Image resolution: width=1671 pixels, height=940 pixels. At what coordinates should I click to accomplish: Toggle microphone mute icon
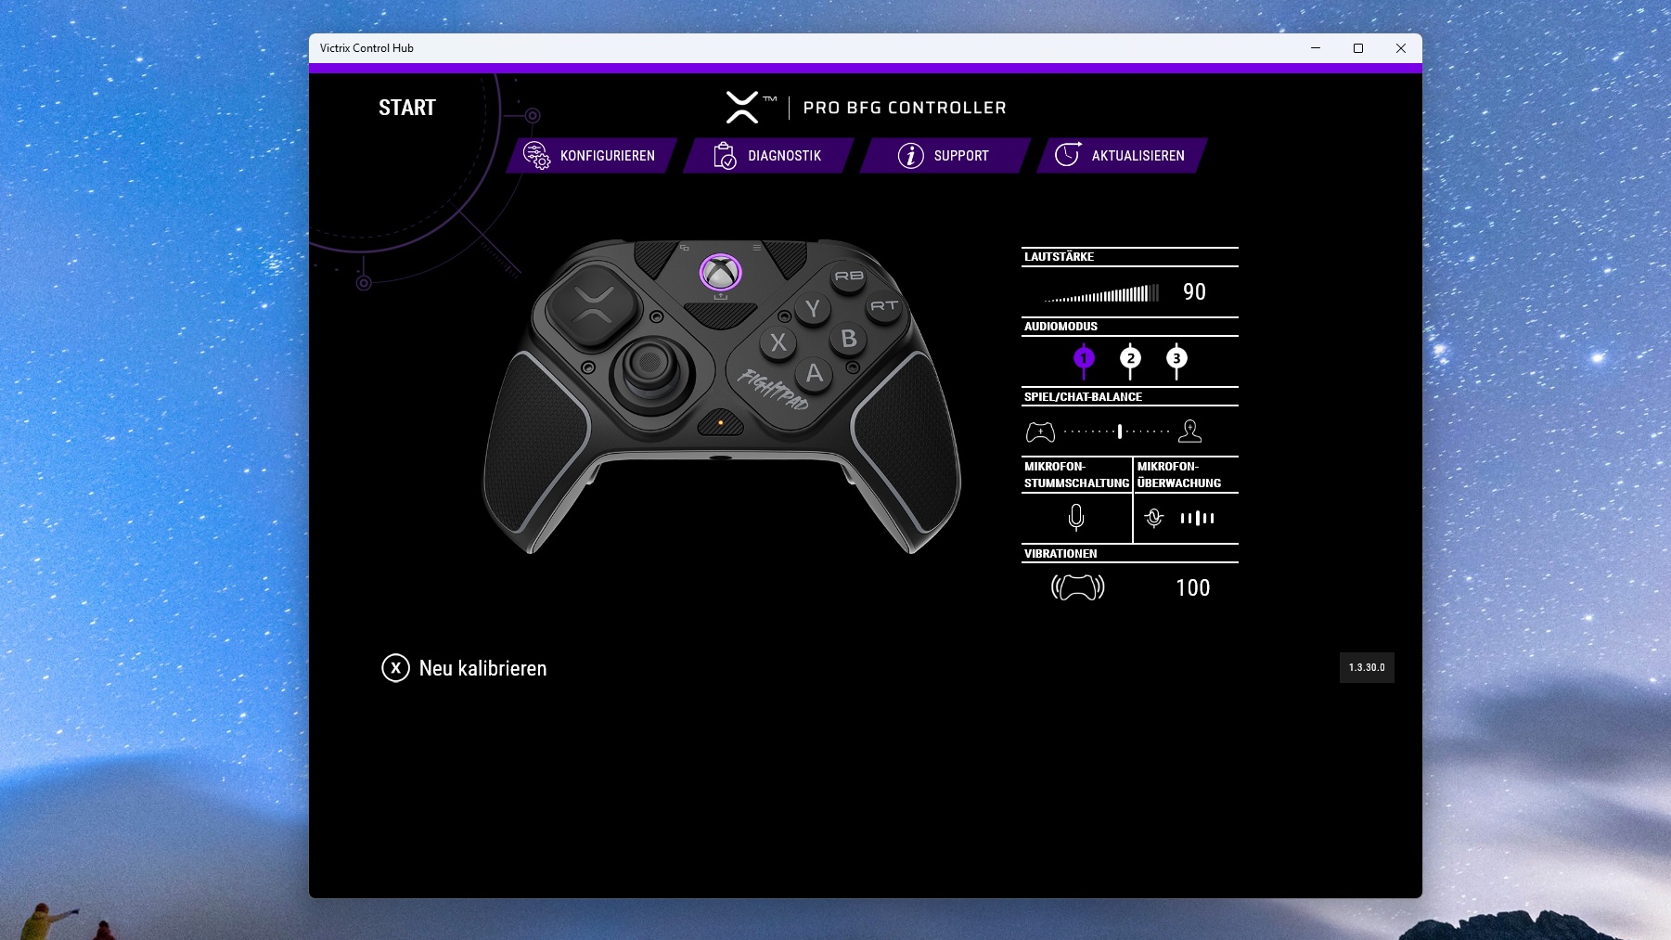tap(1076, 517)
